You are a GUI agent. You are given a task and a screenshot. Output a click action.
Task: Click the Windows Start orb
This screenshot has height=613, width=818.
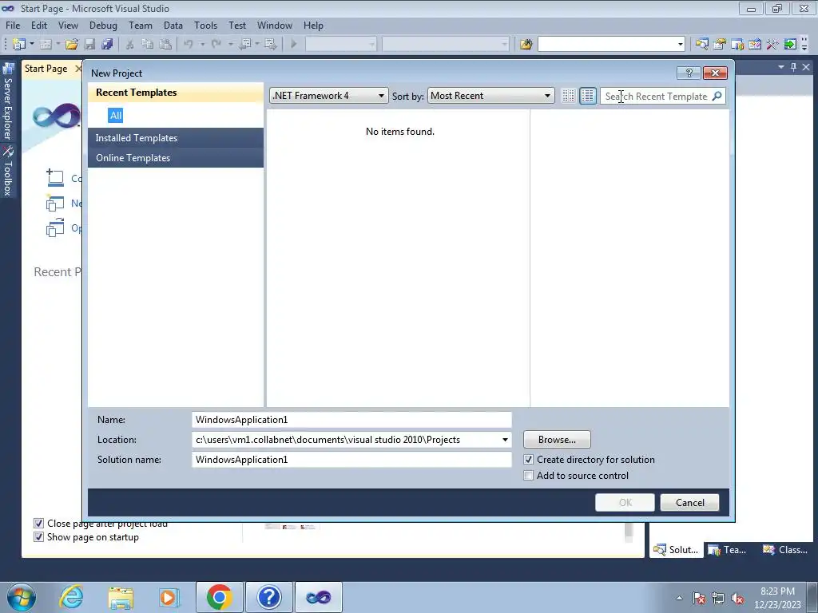[x=22, y=597]
